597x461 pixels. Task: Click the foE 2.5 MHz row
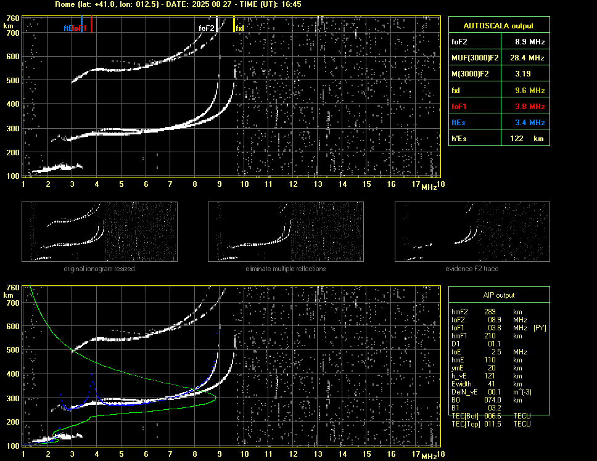[x=489, y=351]
